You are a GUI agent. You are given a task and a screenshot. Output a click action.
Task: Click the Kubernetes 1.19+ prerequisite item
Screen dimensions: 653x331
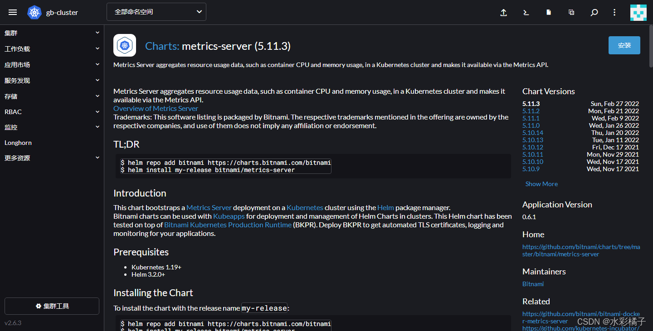click(156, 267)
